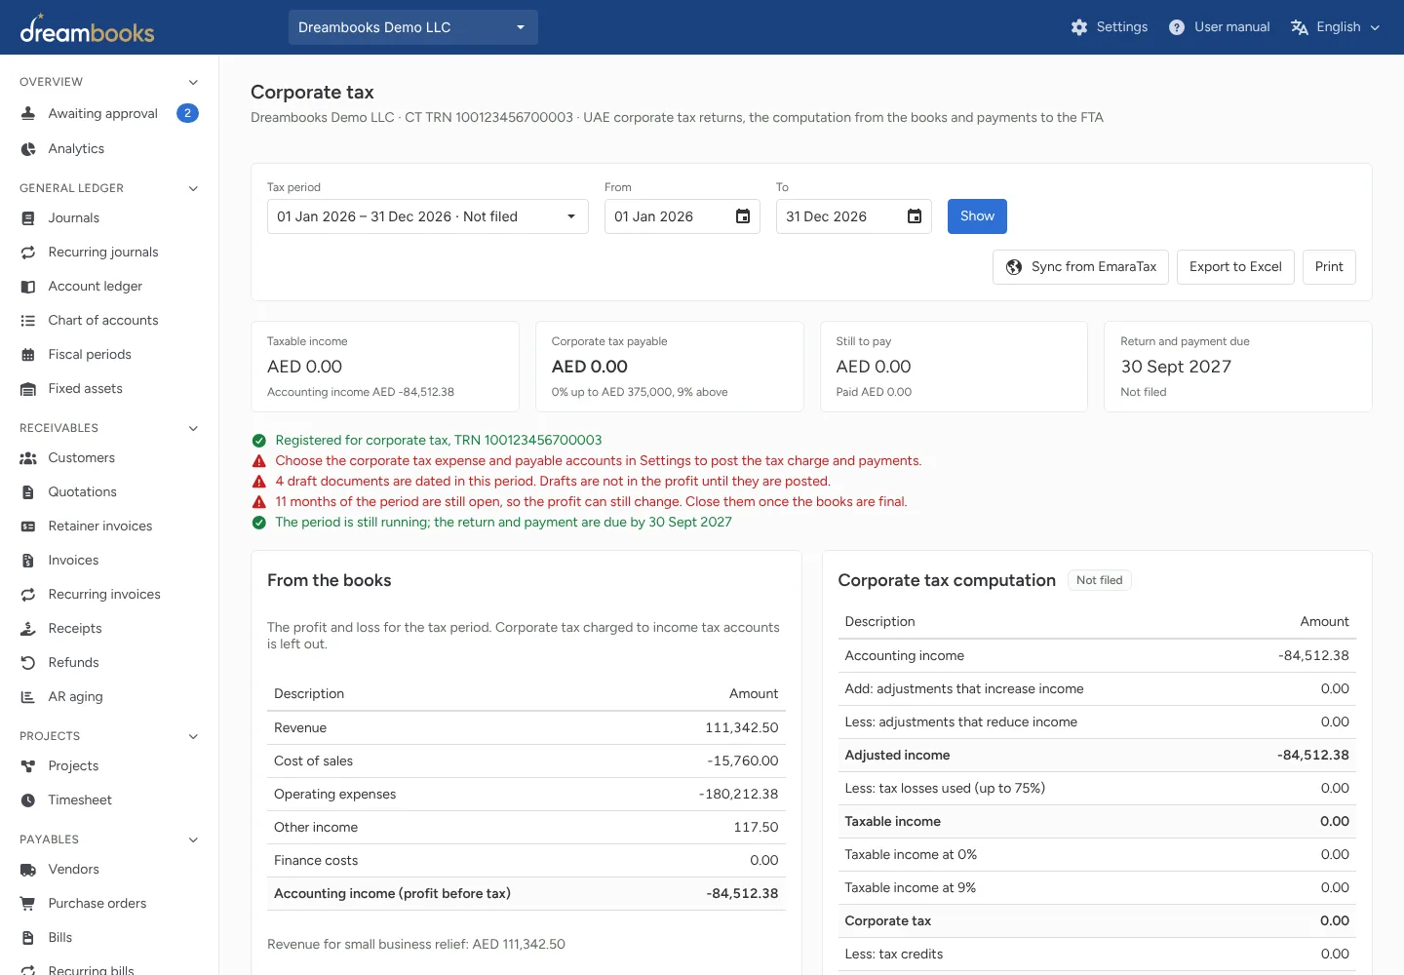Click the From date field

pos(682,216)
